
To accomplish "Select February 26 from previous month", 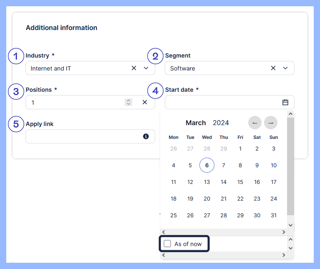I will (174, 148).
